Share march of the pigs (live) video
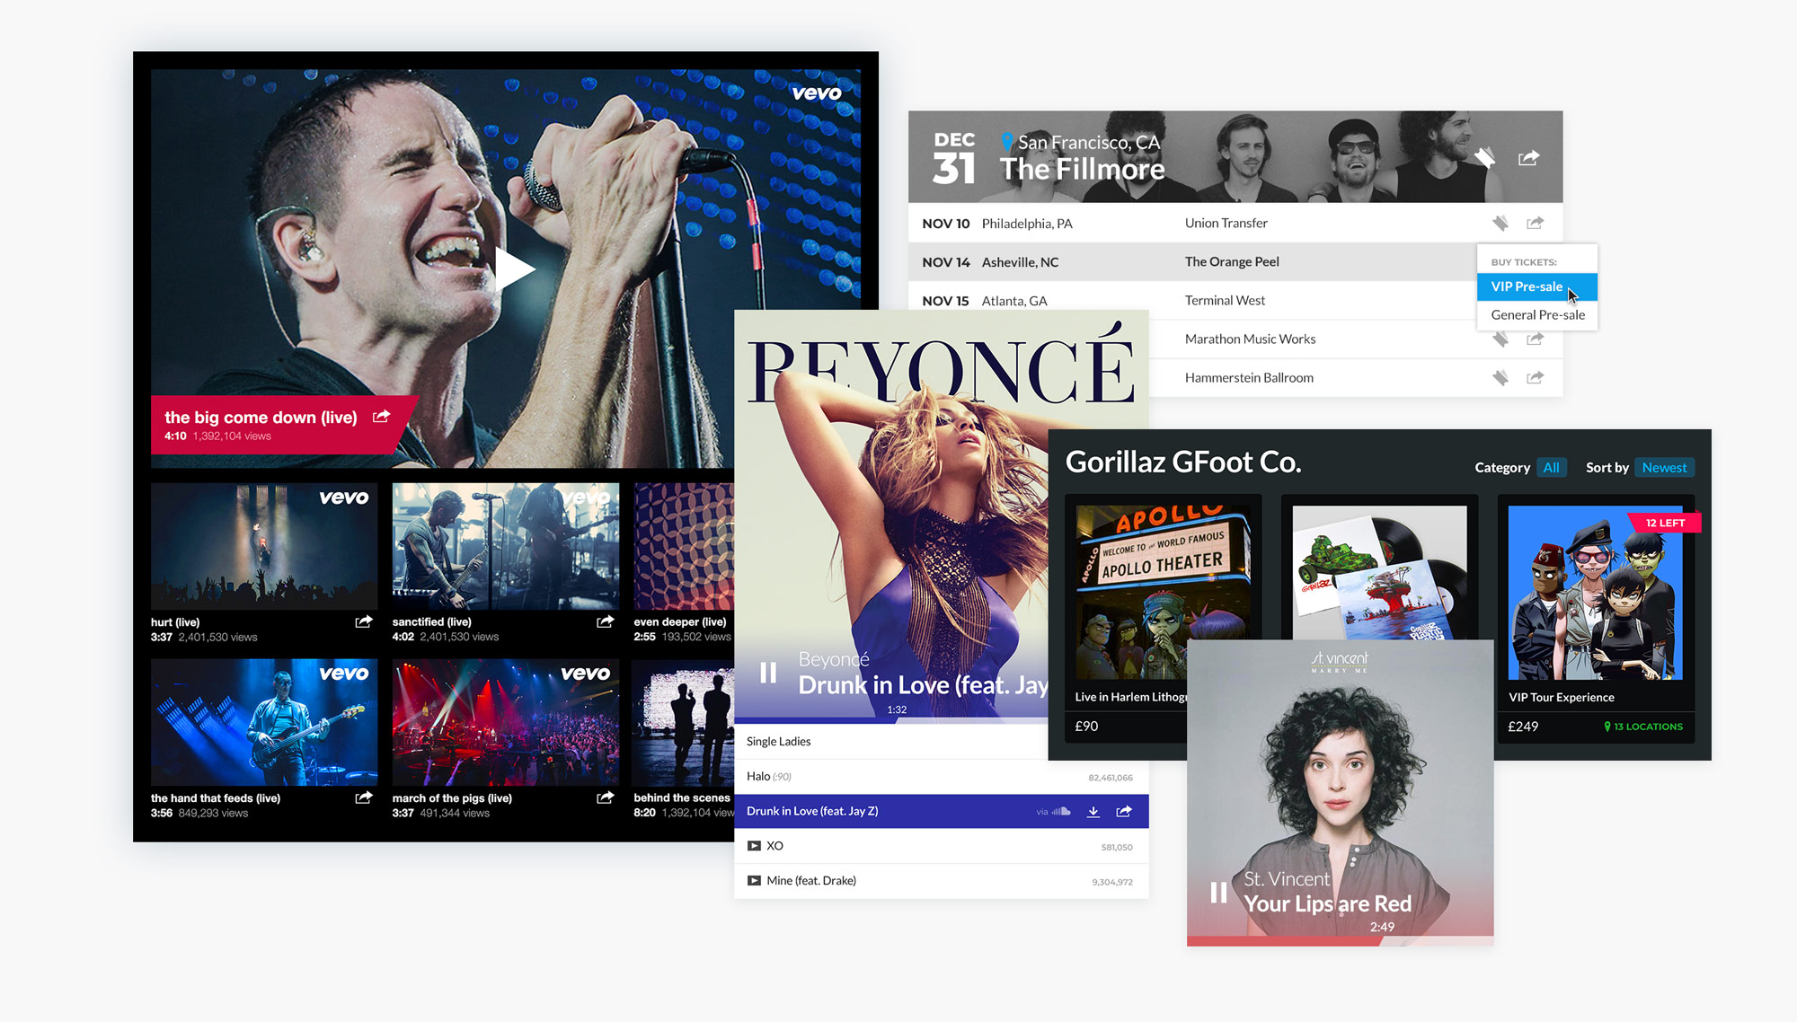1797x1022 pixels. (606, 797)
